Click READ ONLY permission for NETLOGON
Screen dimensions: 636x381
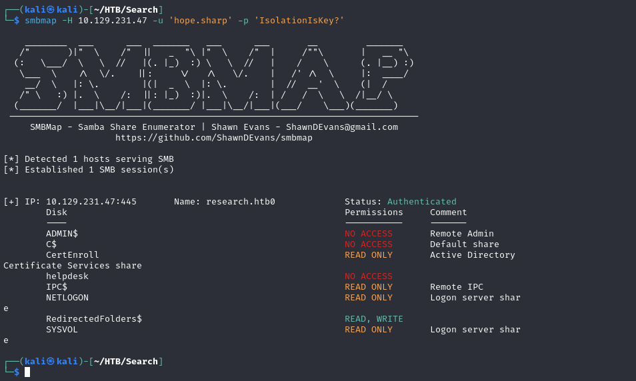coord(369,297)
